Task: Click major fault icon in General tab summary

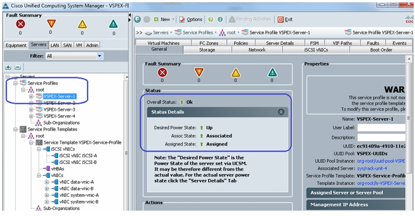Action: (x=199, y=72)
